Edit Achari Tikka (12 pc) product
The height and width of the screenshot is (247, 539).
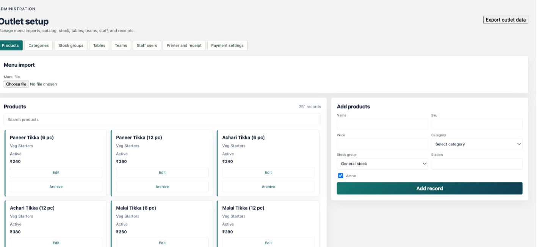pyautogui.click(x=56, y=242)
